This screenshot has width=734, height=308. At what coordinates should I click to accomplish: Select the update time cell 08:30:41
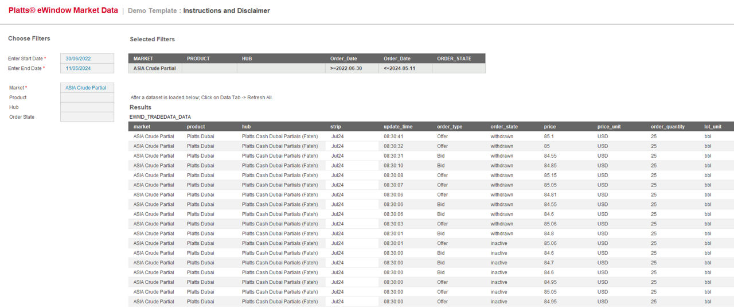coord(393,137)
